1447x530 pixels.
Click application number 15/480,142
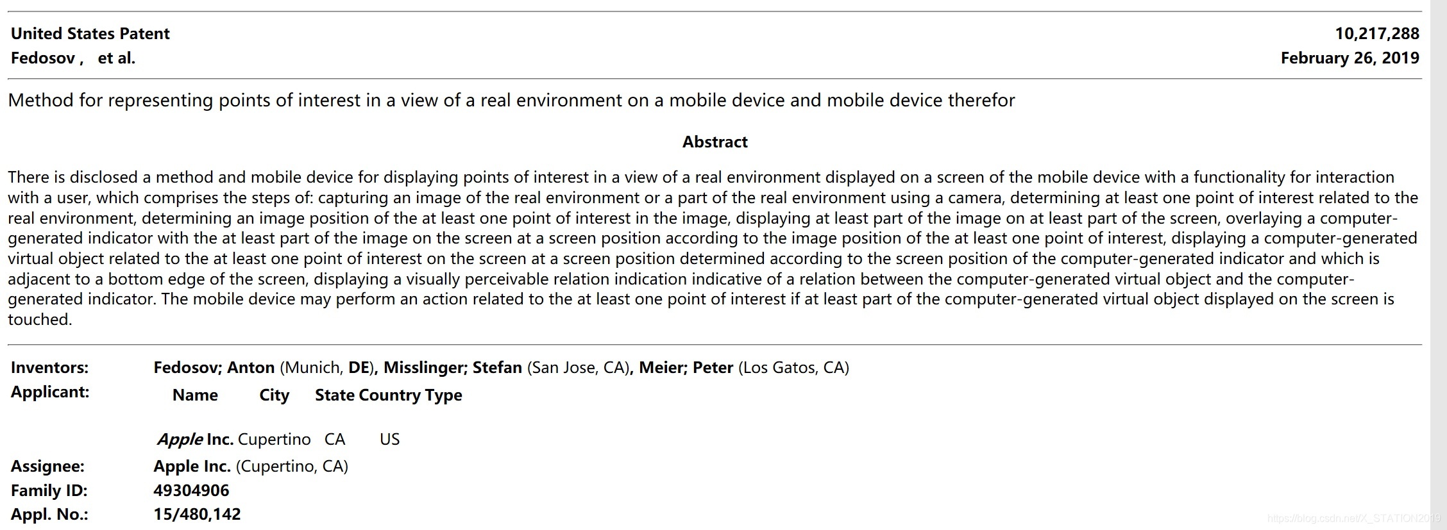tap(197, 515)
